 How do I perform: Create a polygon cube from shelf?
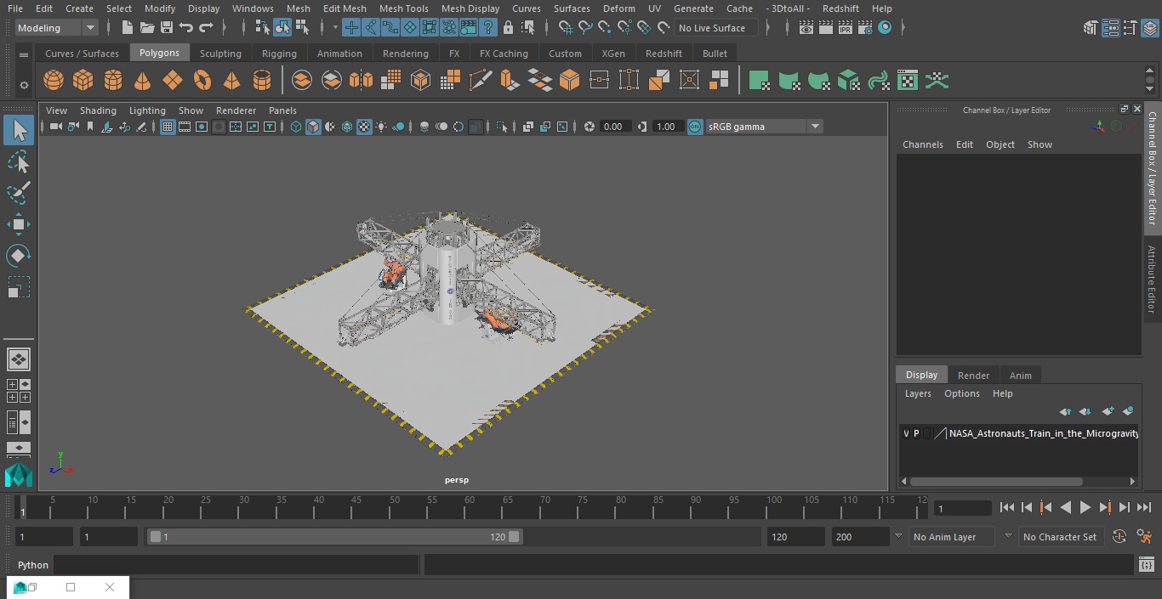83,81
